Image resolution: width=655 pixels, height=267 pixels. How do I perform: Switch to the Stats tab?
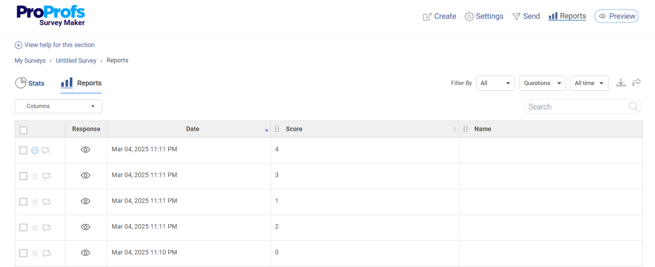[30, 83]
